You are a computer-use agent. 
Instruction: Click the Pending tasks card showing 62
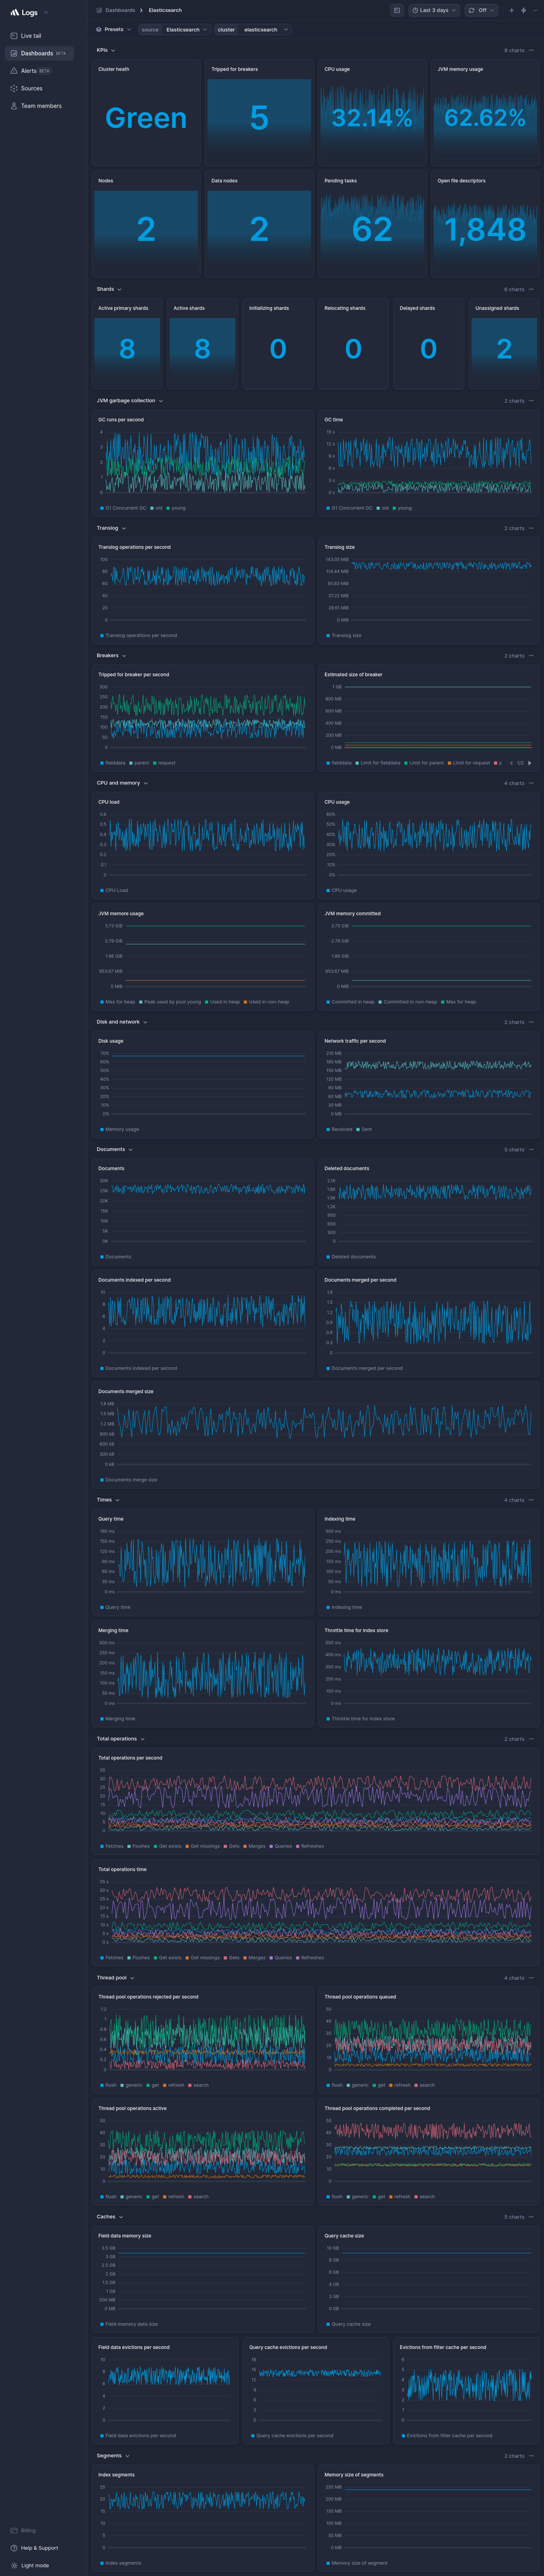pos(372,224)
